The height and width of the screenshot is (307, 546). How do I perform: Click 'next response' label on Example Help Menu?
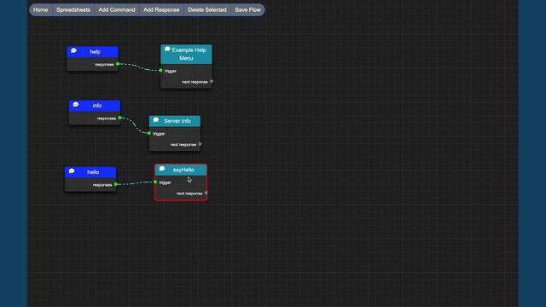195,82
